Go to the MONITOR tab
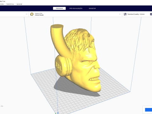 [x=92, y=8]
